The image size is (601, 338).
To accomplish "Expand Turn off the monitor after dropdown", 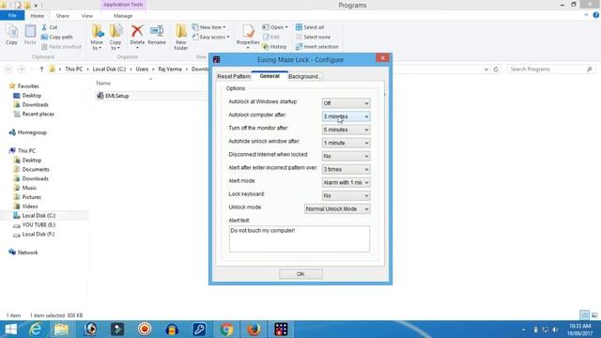I will tap(346, 130).
